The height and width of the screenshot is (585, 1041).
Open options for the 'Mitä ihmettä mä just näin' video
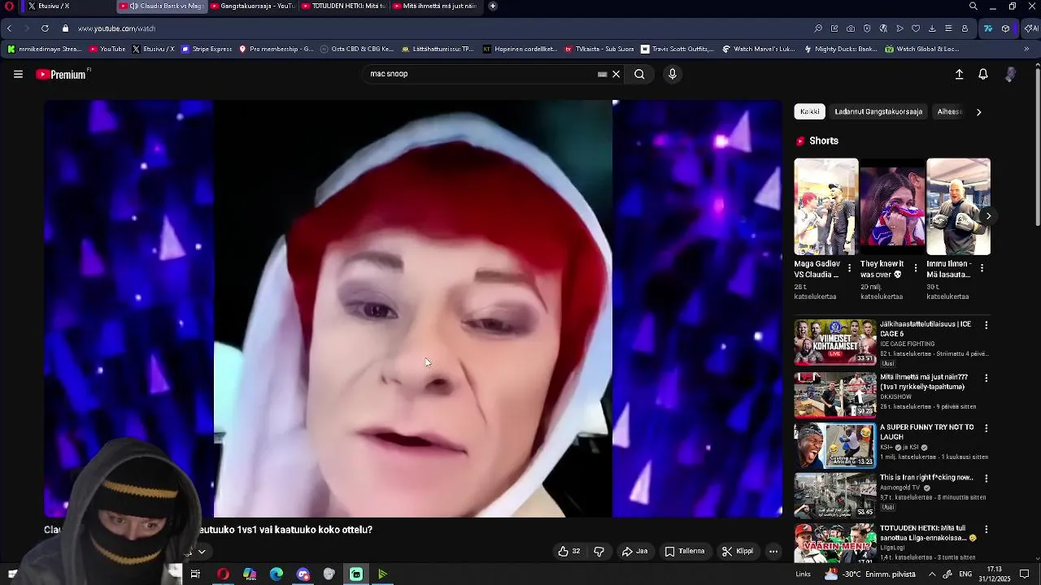click(x=987, y=378)
